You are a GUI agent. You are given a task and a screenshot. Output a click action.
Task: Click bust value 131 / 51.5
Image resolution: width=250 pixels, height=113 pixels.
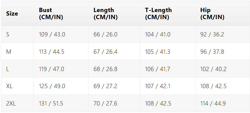pos(51,104)
